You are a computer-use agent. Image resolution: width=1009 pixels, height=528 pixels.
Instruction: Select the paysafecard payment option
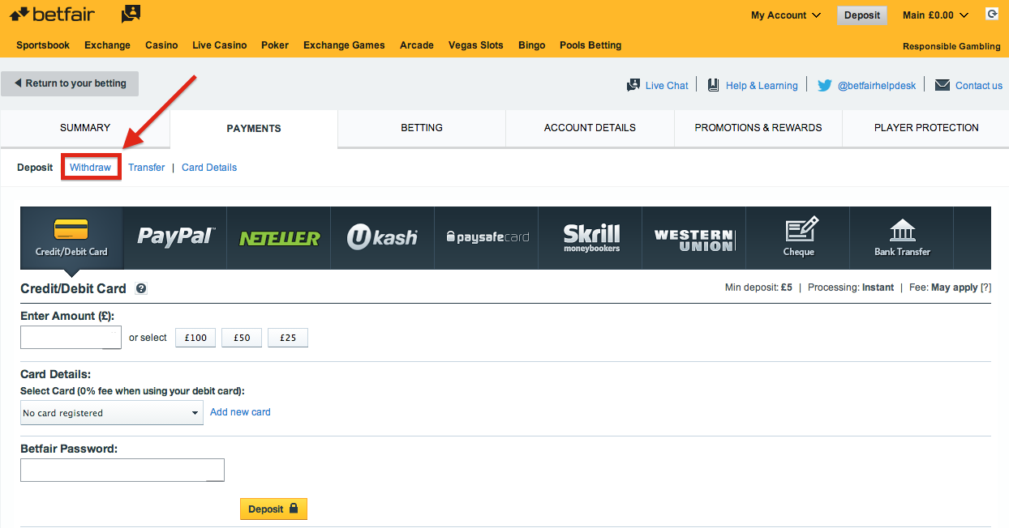click(487, 237)
